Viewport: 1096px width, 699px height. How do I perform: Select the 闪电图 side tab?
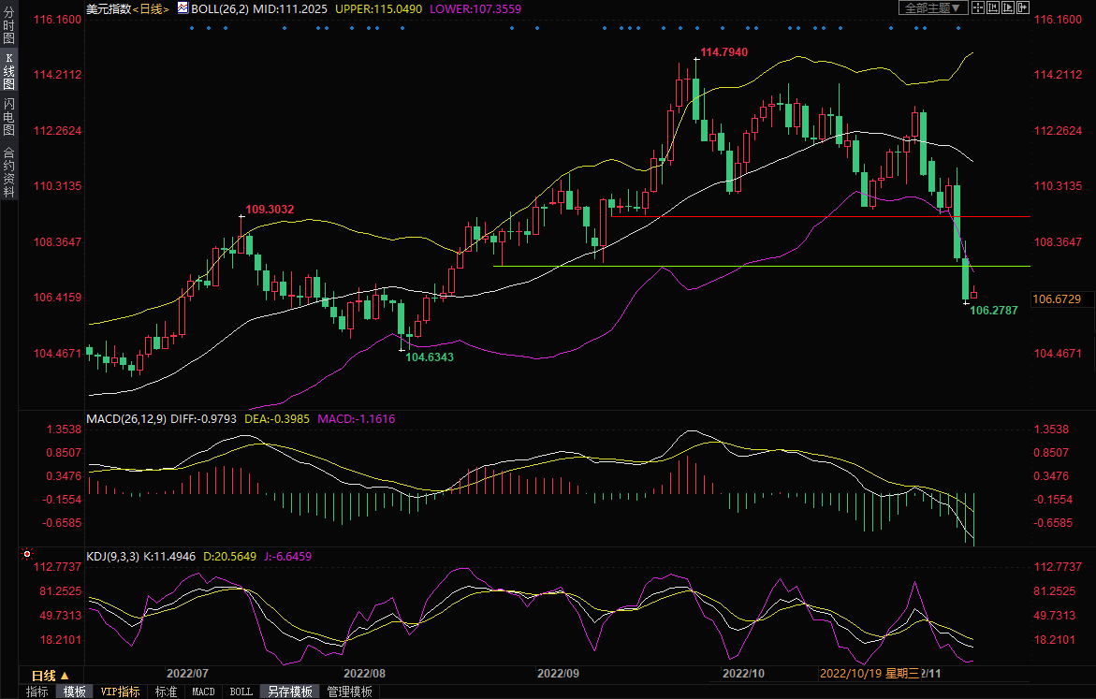(x=8, y=116)
